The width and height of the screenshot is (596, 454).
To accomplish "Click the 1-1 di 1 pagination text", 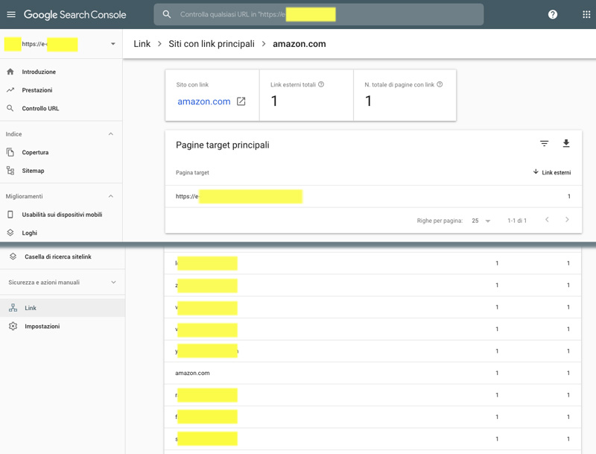I will click(x=517, y=221).
